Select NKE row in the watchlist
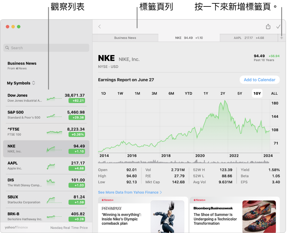Viewport: 287px width, 233px height. click(46, 149)
